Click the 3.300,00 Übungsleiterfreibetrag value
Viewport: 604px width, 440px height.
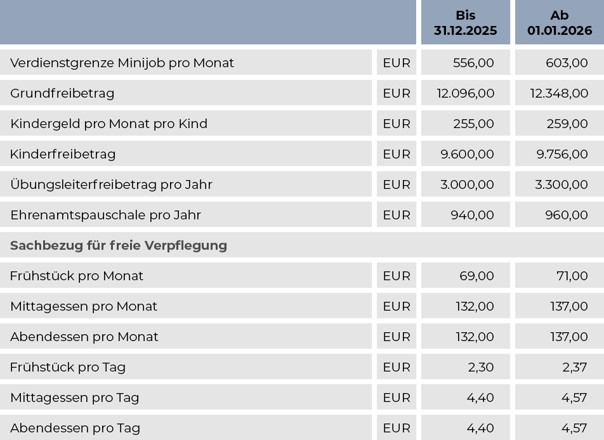[x=561, y=184]
